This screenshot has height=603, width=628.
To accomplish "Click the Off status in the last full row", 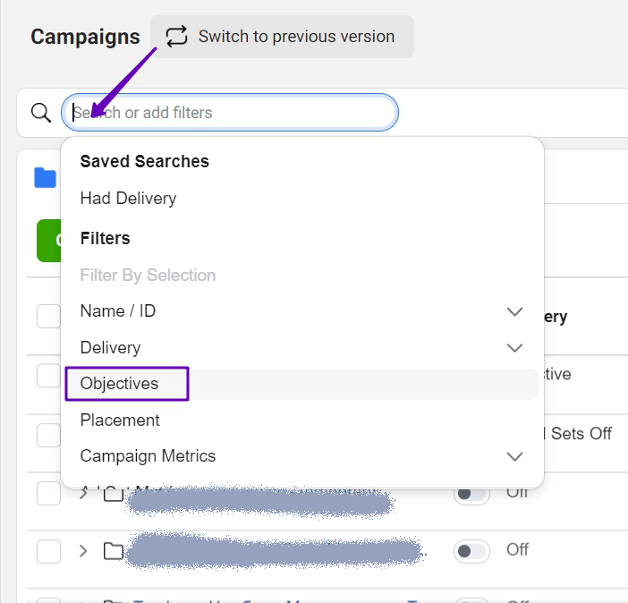I will pyautogui.click(x=517, y=549).
